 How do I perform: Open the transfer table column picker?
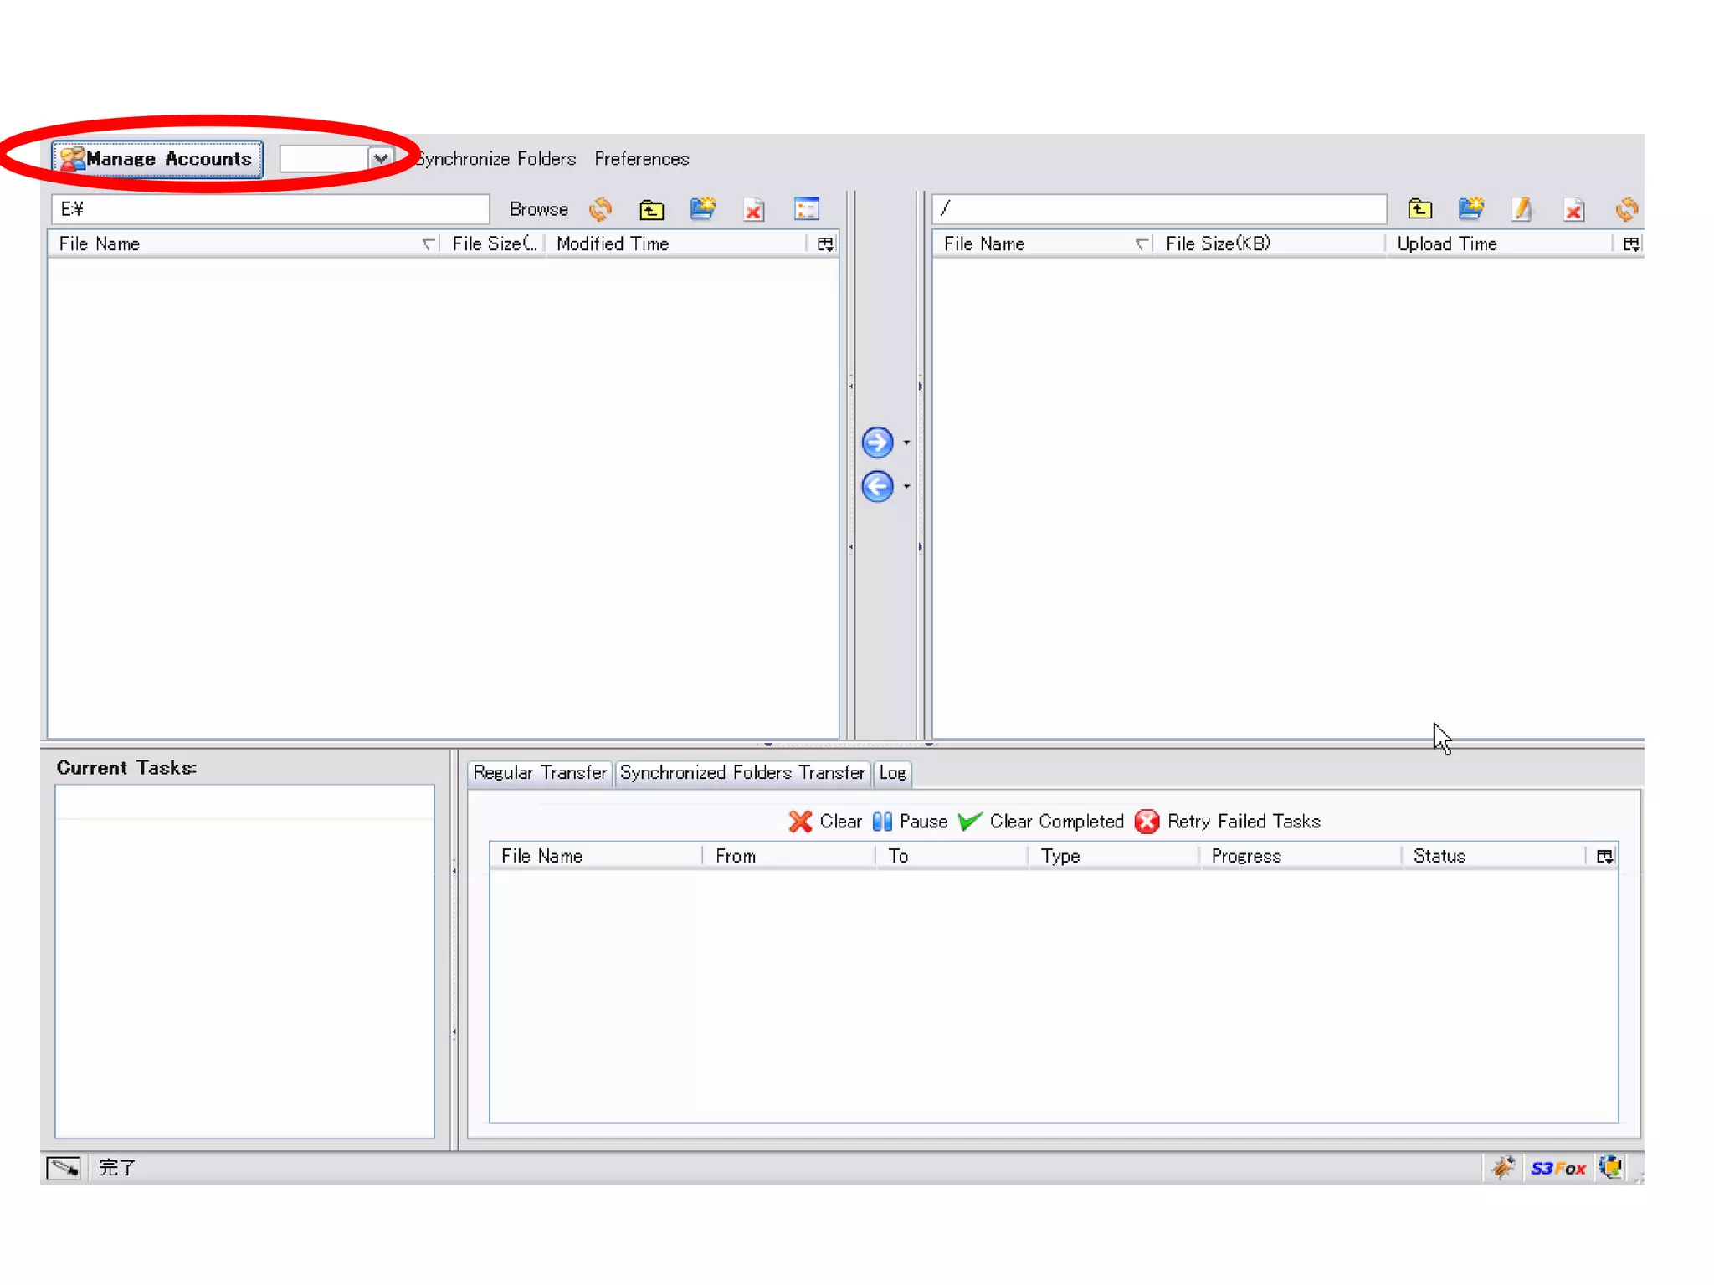1604,856
